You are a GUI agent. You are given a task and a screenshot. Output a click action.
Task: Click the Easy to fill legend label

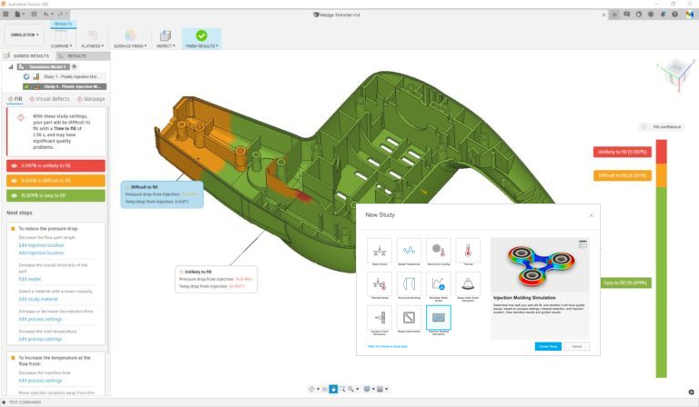pyautogui.click(x=626, y=283)
